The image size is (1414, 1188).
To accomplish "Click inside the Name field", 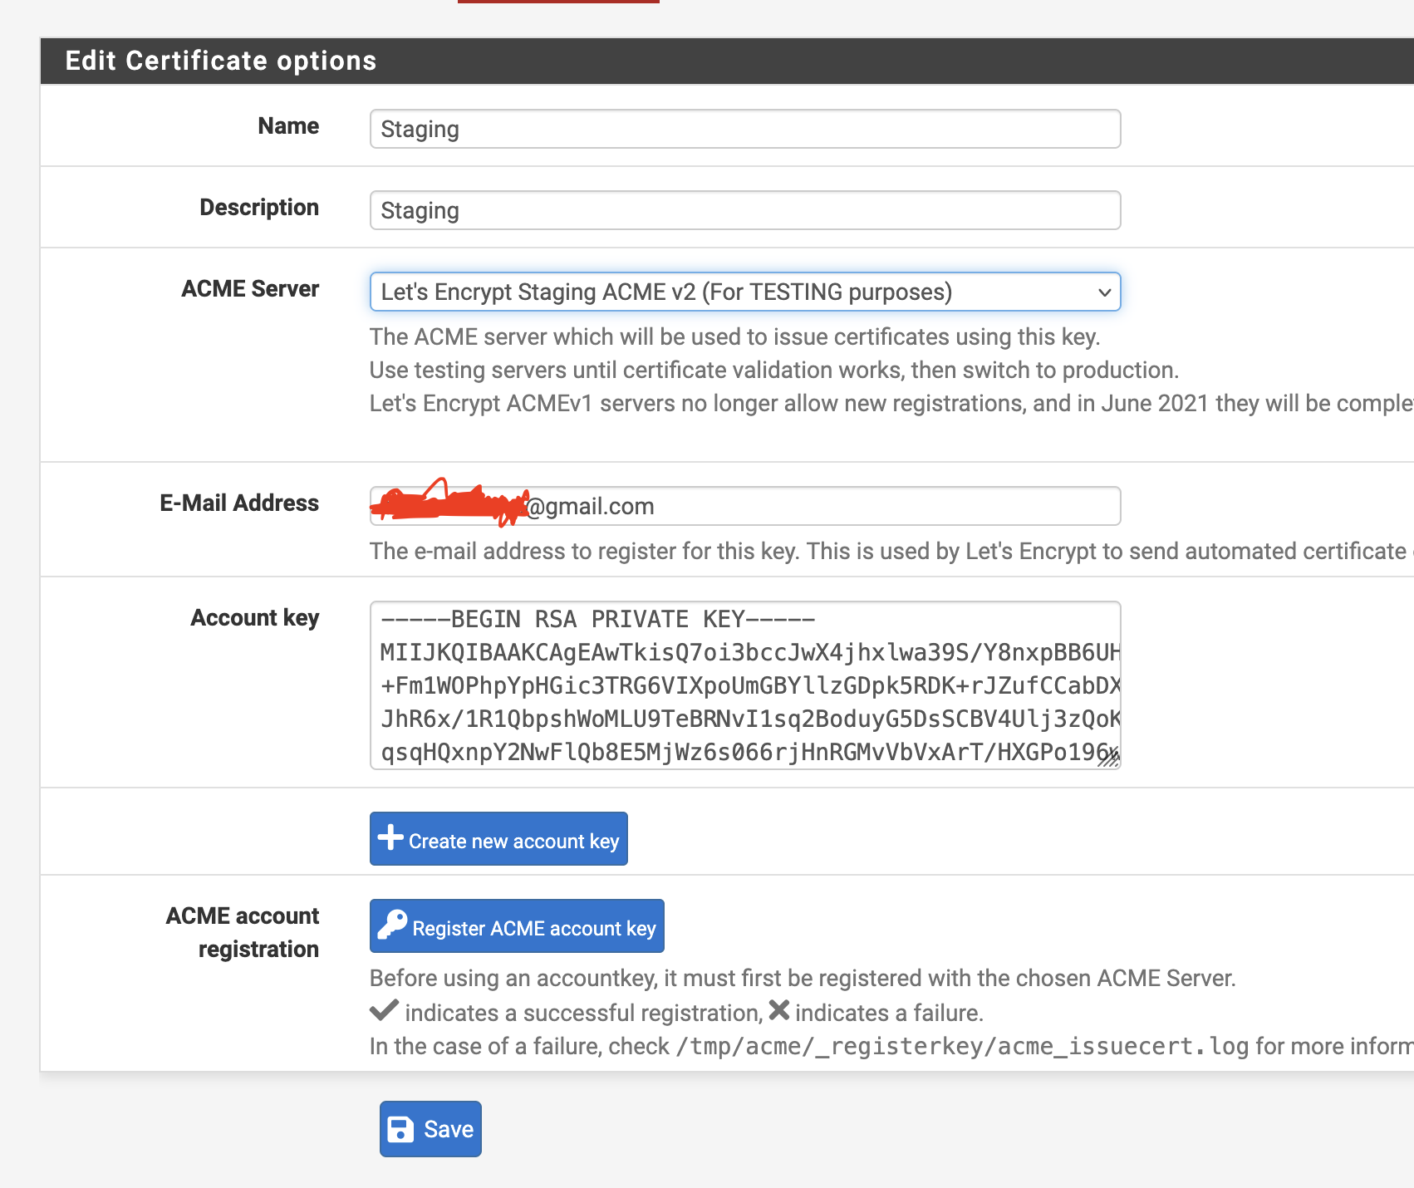I will 744,129.
